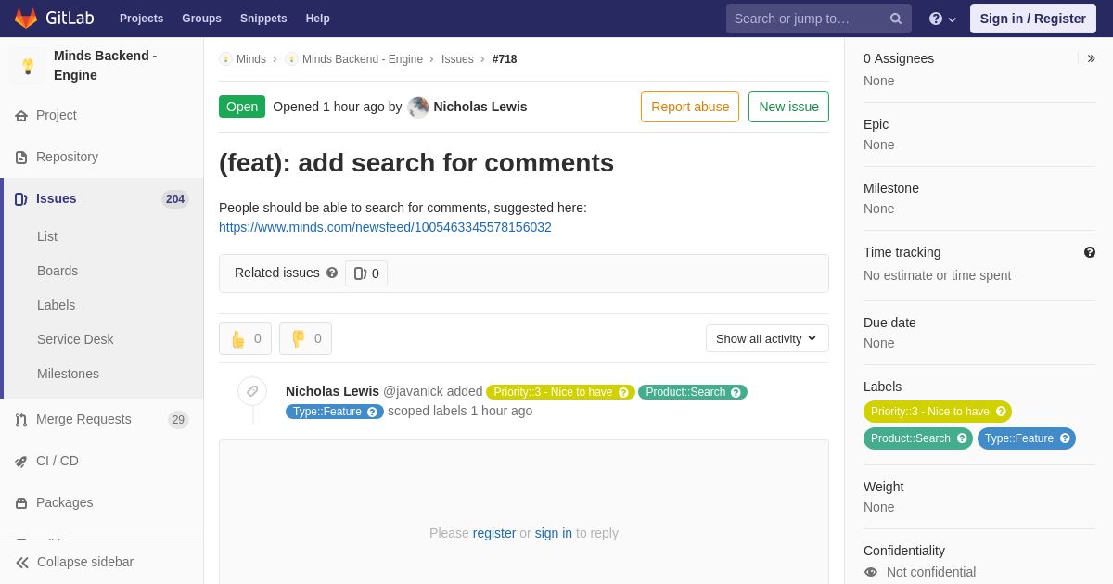Click the sign in link to reply

pos(554,533)
